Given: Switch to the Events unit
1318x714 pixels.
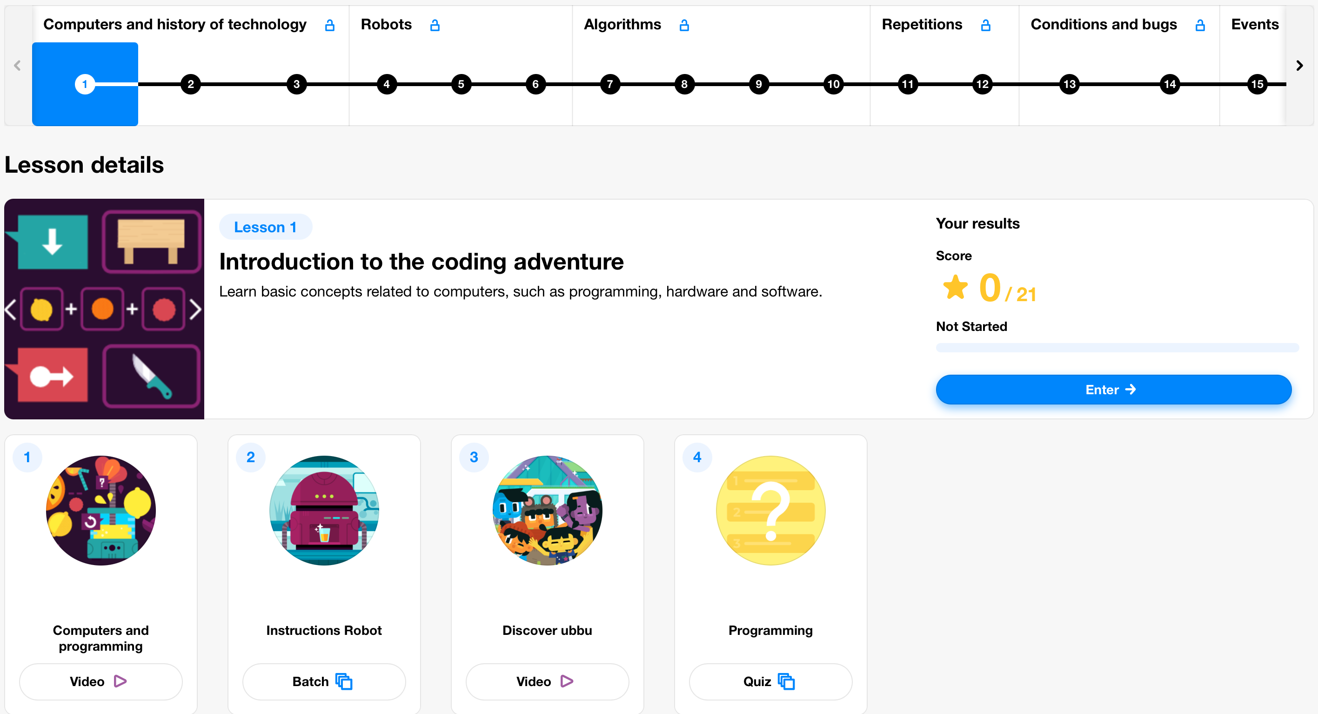Looking at the screenshot, I should [x=1255, y=24].
